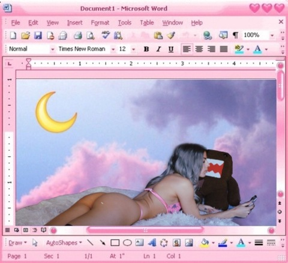This screenshot has width=288, height=263.
Task: Save the document with the floppy disk icon
Action: click(x=38, y=35)
